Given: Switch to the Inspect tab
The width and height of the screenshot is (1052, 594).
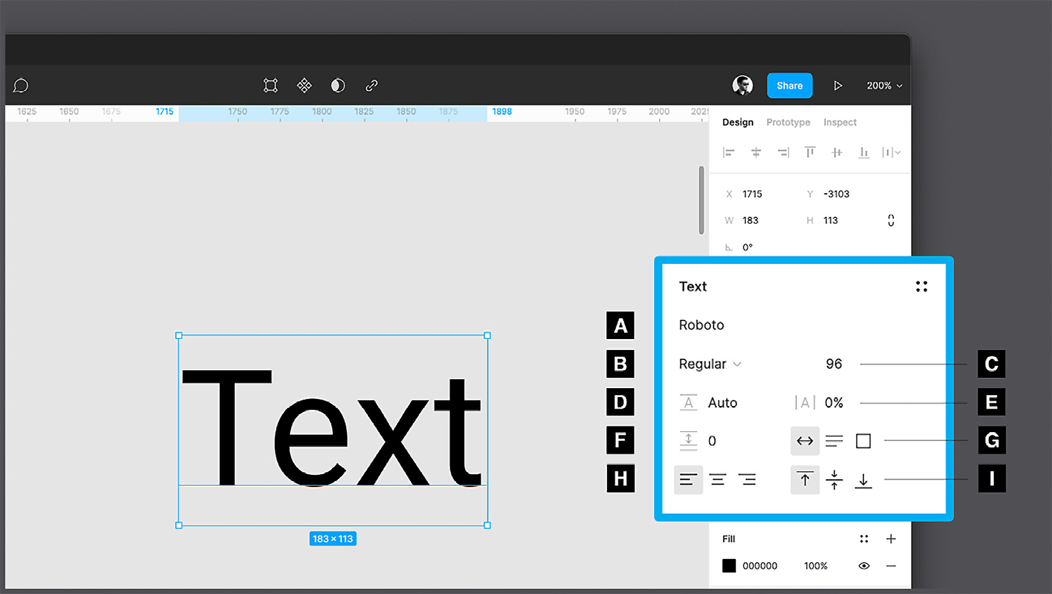Looking at the screenshot, I should pos(840,122).
